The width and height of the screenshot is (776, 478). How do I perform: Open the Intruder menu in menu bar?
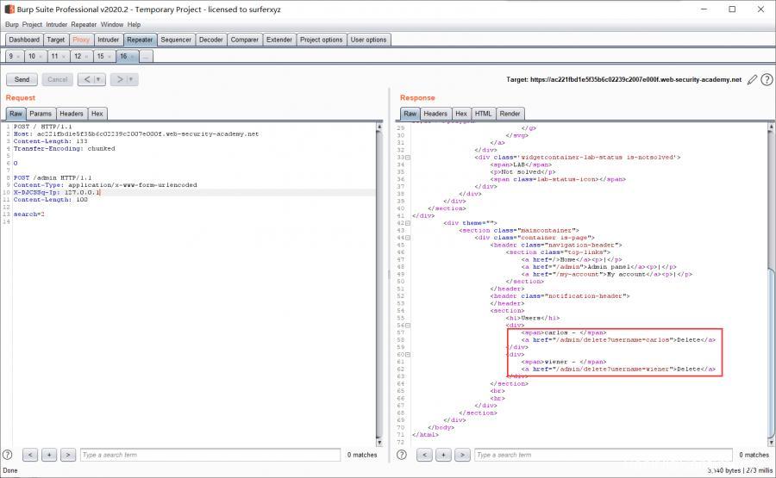click(x=57, y=24)
